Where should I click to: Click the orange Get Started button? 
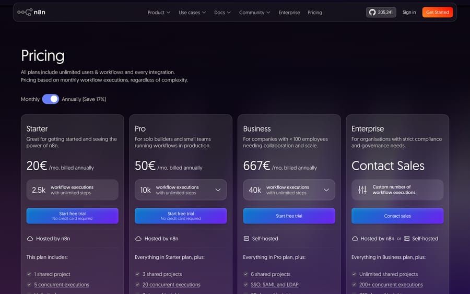[437, 13]
